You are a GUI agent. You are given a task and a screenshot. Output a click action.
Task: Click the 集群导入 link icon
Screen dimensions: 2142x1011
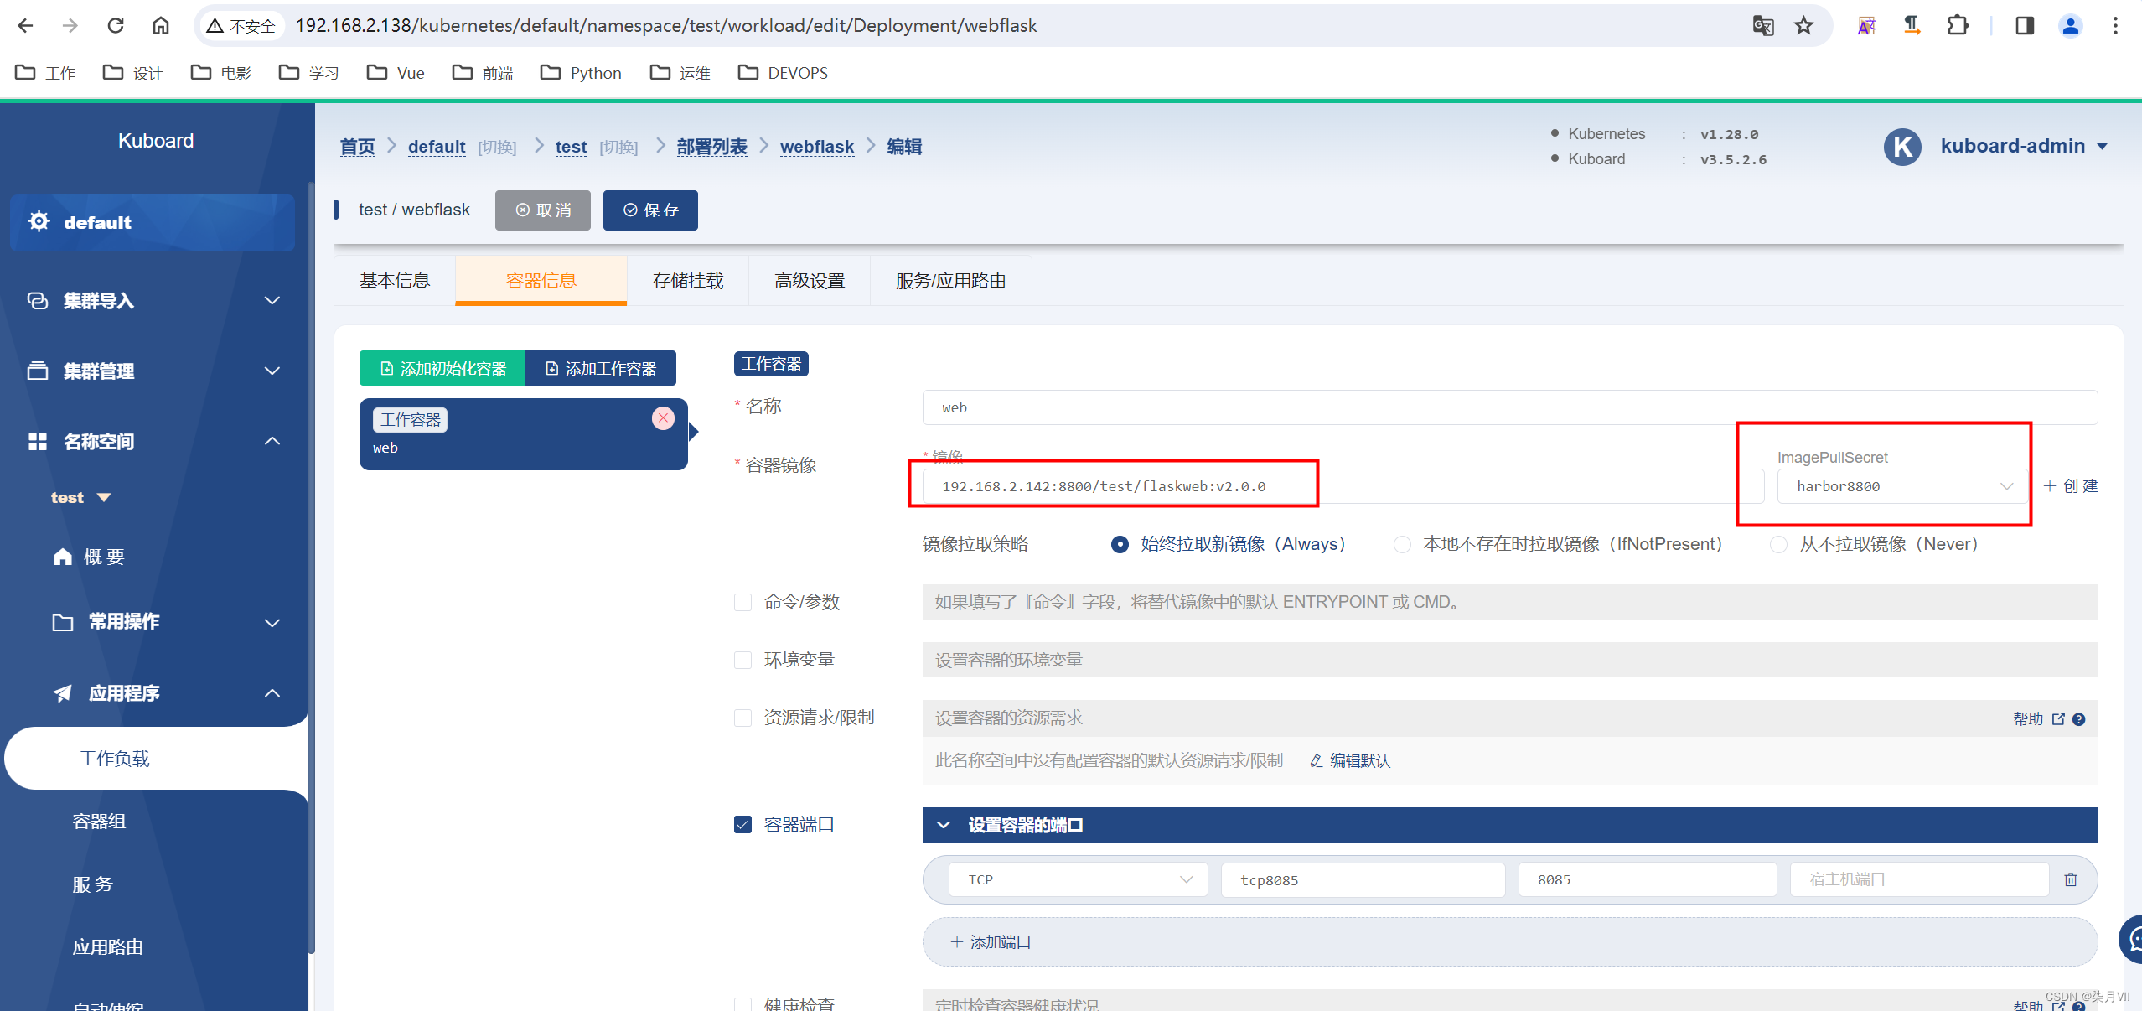click(x=38, y=300)
